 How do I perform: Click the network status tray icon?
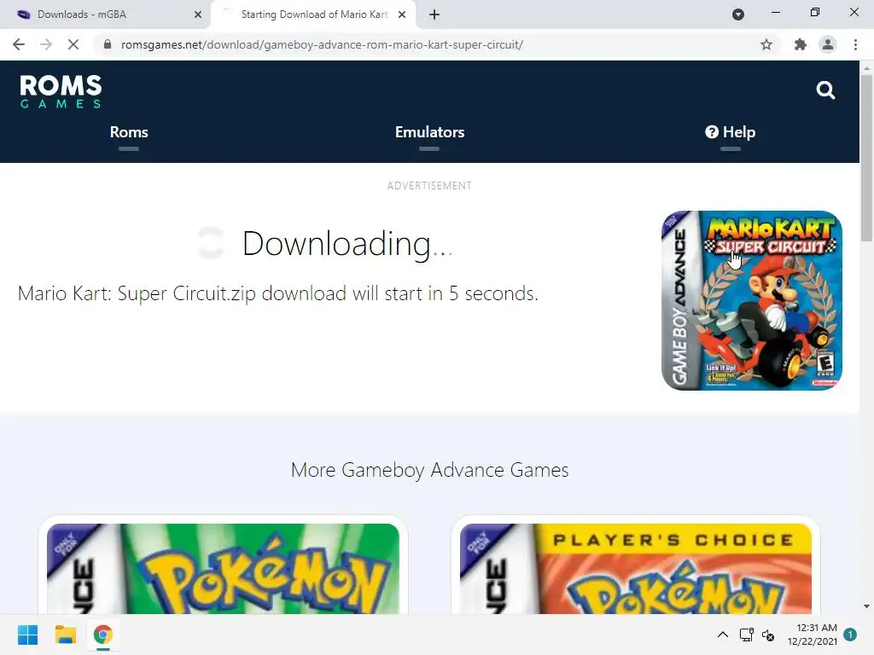pos(746,635)
